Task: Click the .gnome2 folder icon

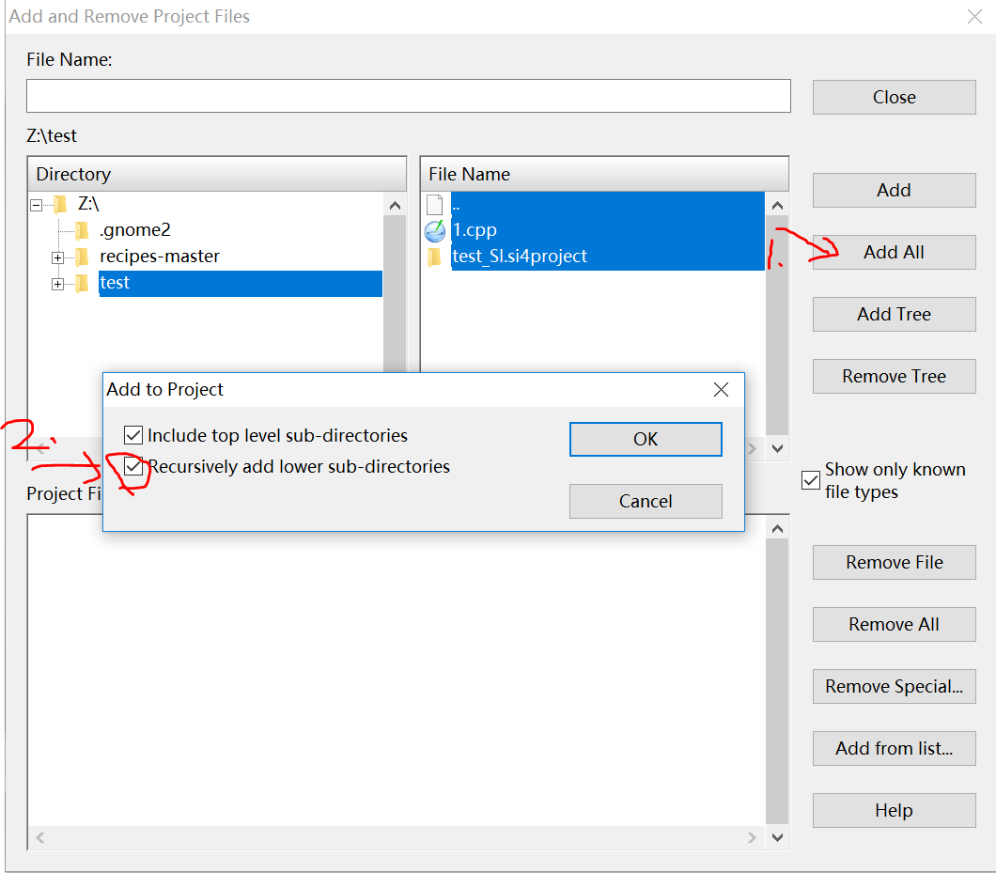Action: tap(84, 229)
